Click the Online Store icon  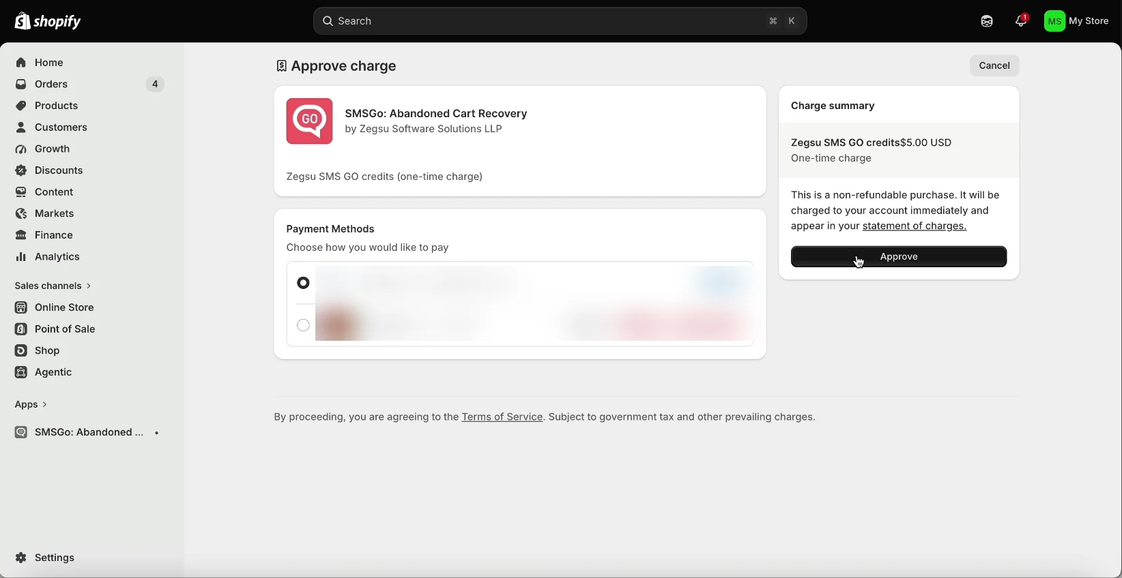point(21,307)
